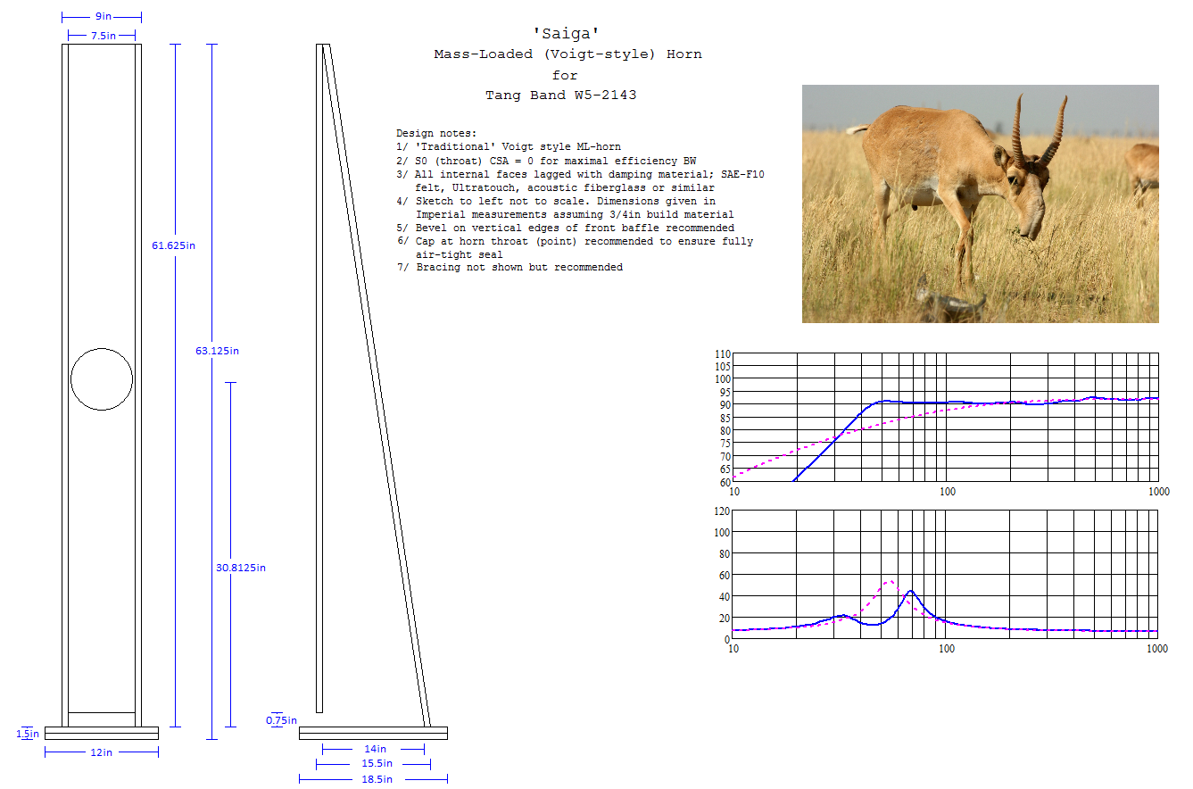The height and width of the screenshot is (789, 1193).
Task: Click note 3 about internal faces lagged
Action: click(x=580, y=181)
